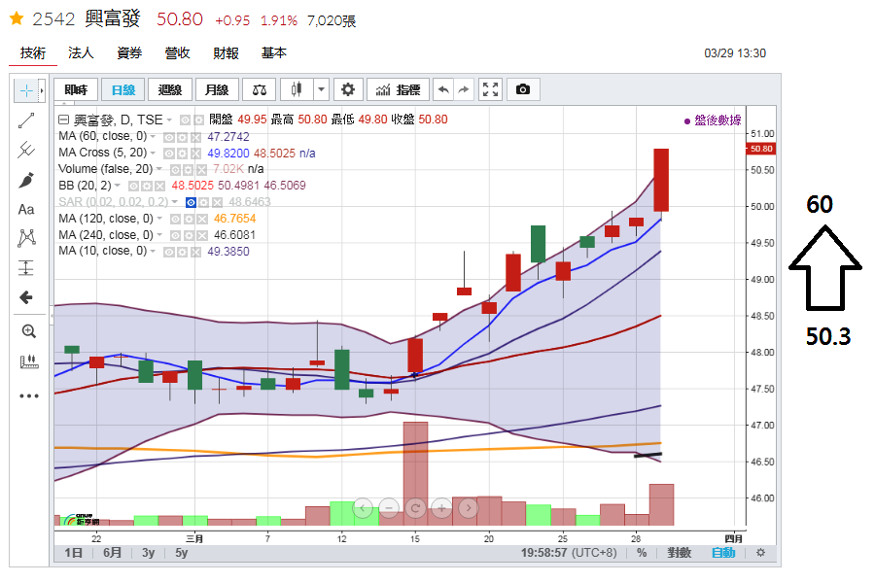Viewport: 875px width, 583px height.
Task: Shift the chart left with arrow button
Action: 363,507
